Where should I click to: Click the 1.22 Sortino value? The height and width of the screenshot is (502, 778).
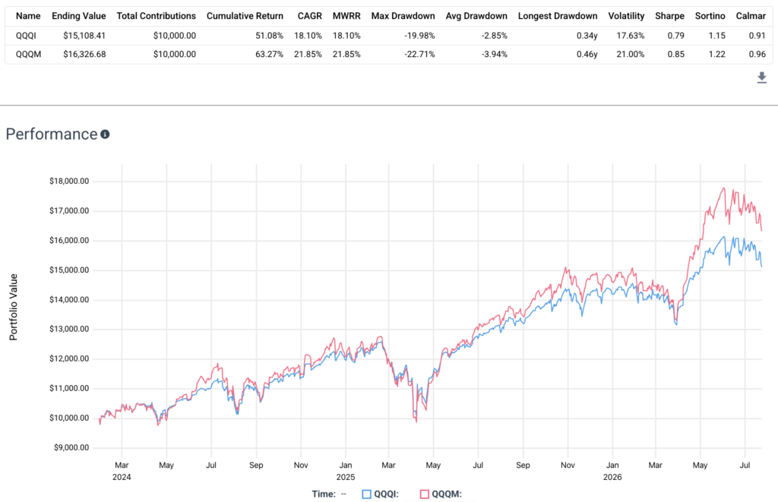click(x=716, y=54)
